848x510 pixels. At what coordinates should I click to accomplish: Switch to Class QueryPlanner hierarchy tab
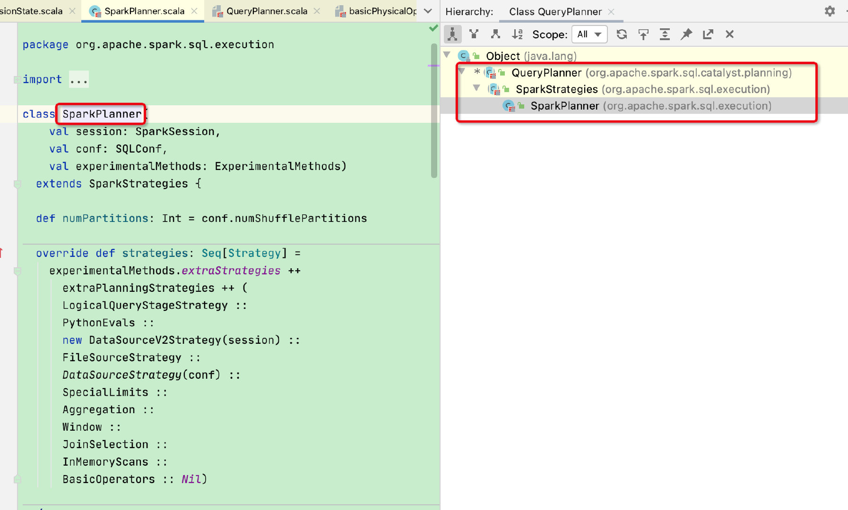(555, 11)
